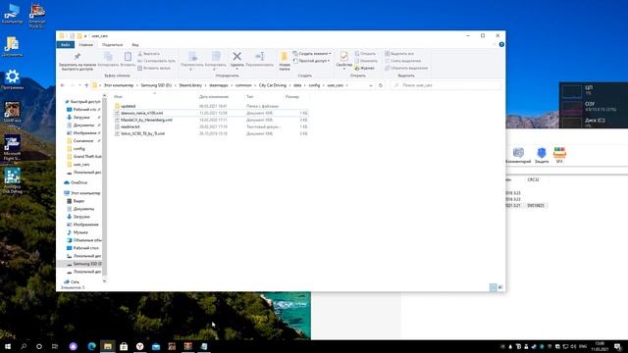This screenshot has height=353, width=628.
Task: Sort by the Type (Тип) column header
Action: click(x=250, y=96)
